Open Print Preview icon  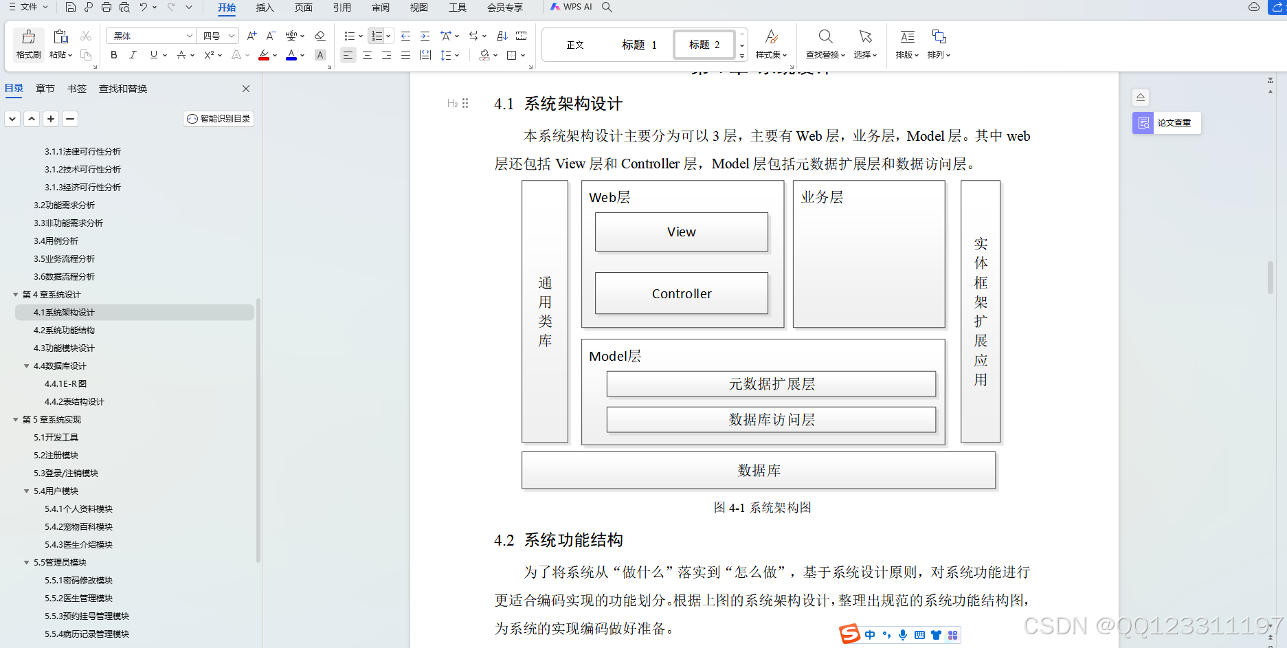tap(124, 7)
